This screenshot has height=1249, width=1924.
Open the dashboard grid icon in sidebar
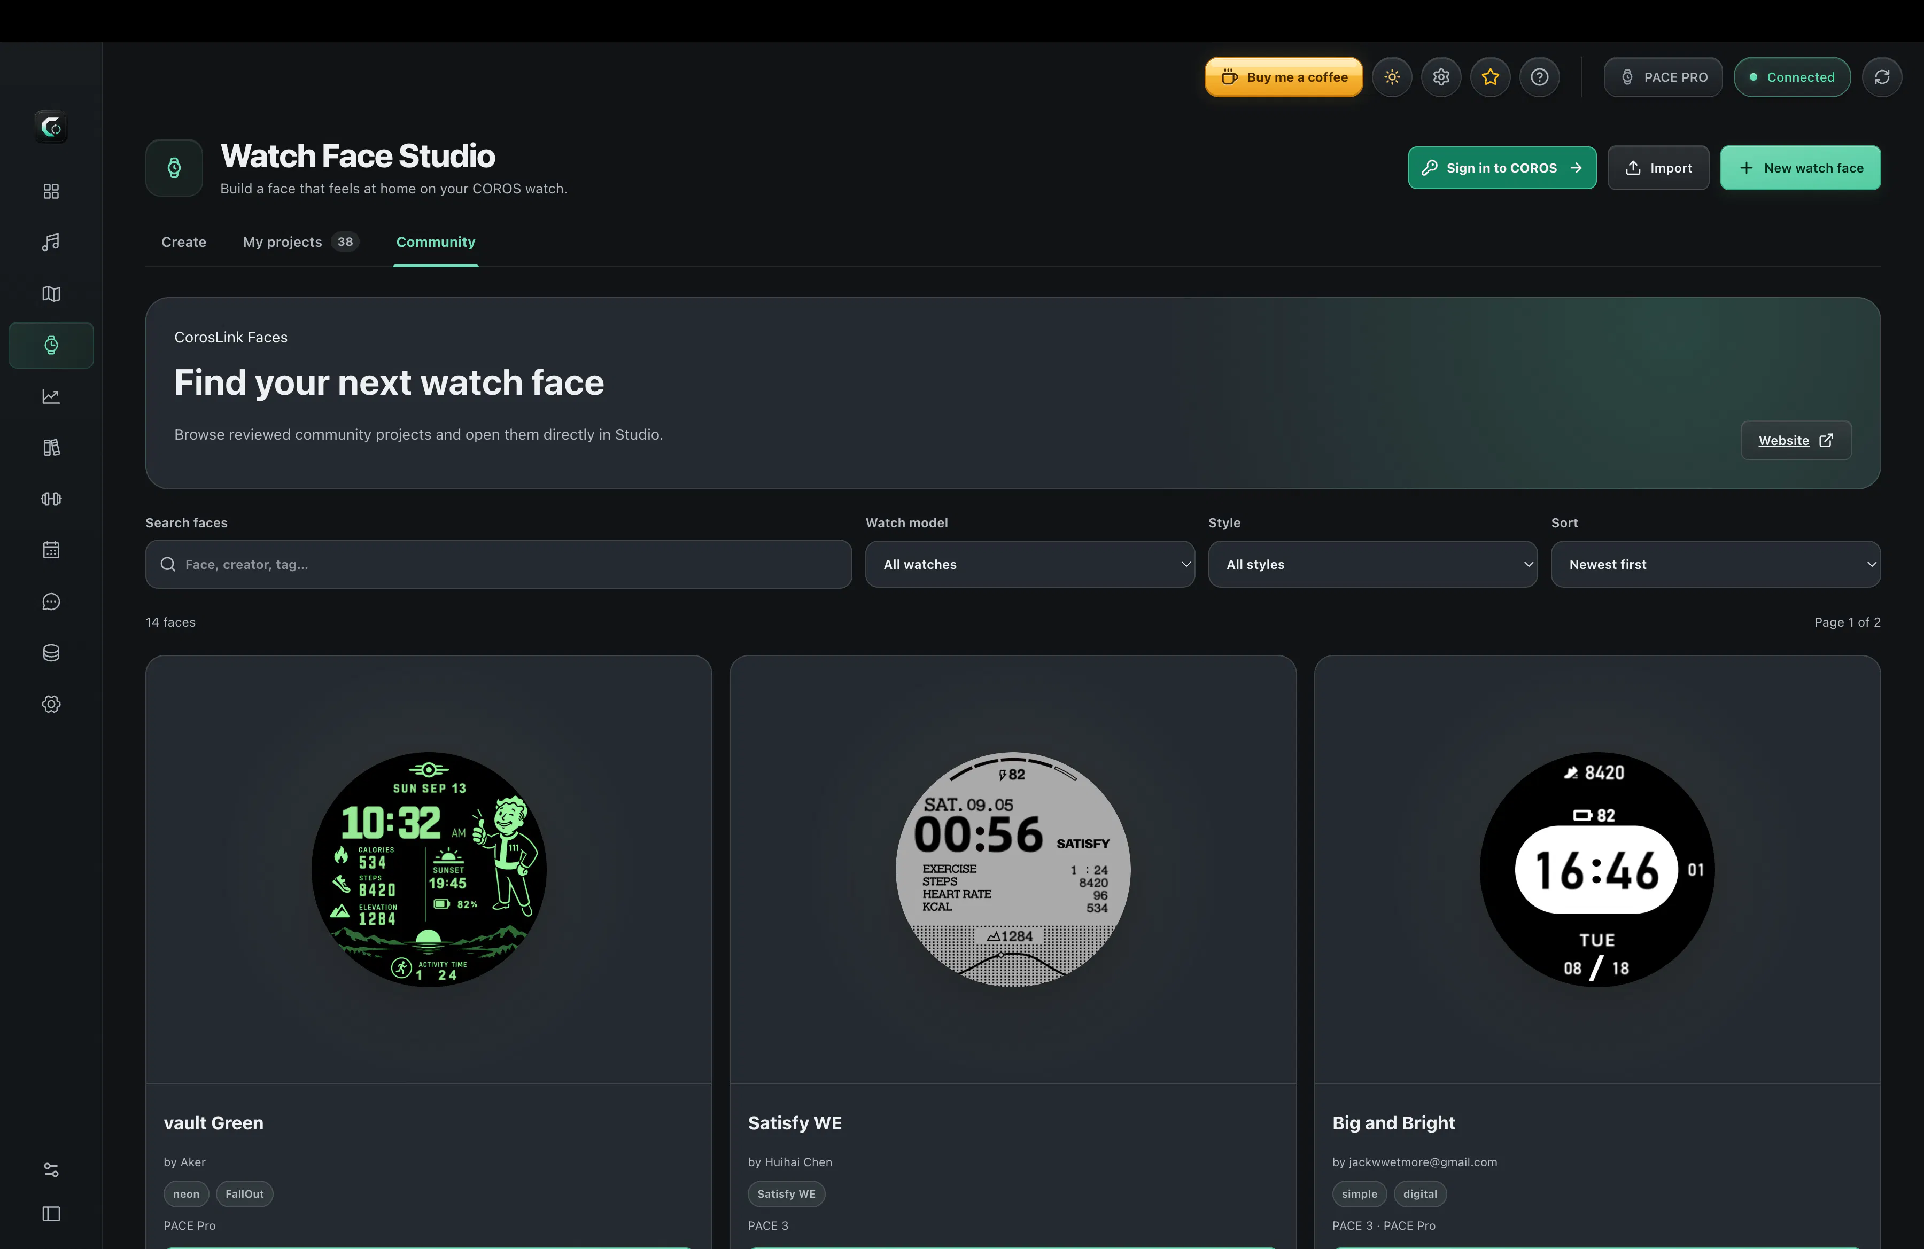51,191
